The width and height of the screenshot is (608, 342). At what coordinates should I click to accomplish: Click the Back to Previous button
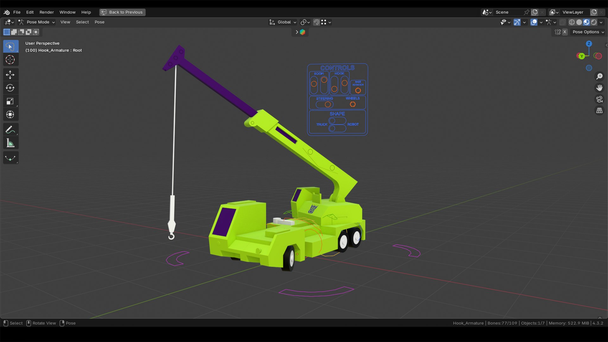coord(123,12)
